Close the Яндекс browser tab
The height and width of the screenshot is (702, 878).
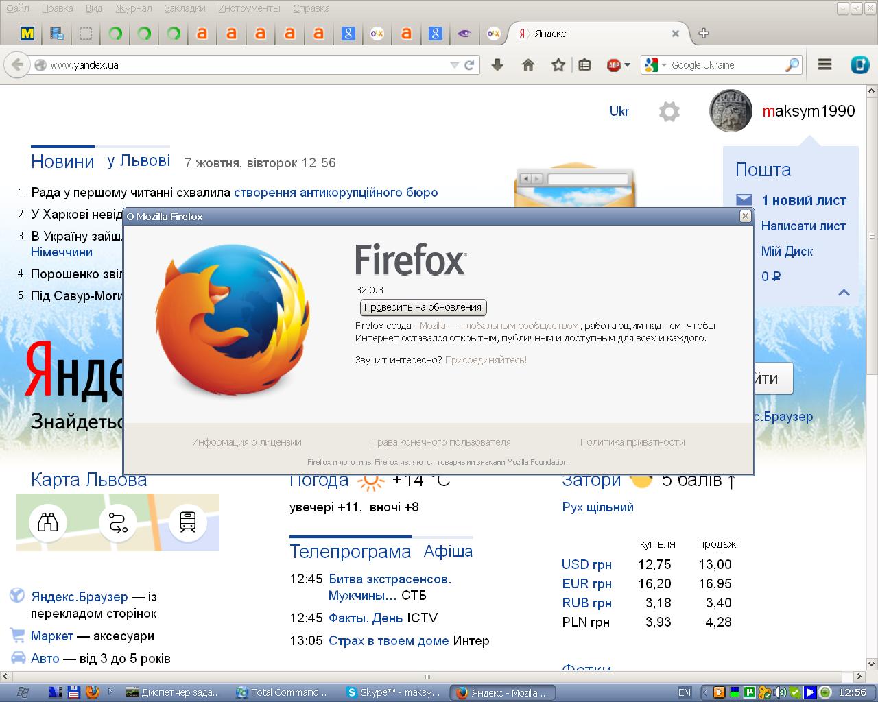pos(675,33)
